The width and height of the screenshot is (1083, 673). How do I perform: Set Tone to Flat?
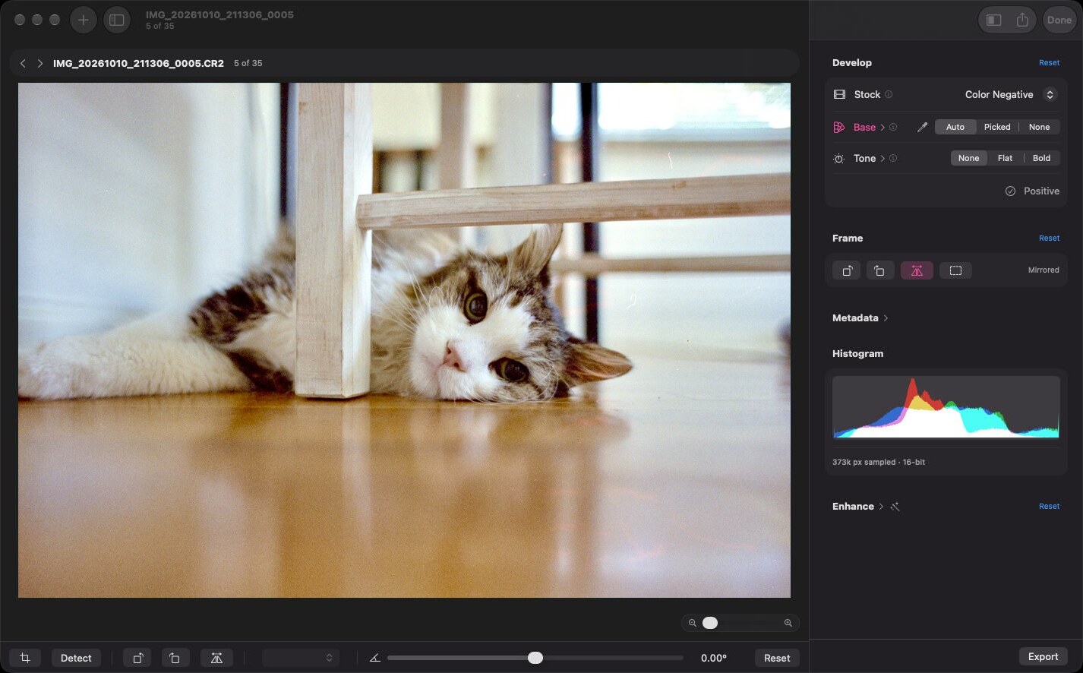[1005, 158]
